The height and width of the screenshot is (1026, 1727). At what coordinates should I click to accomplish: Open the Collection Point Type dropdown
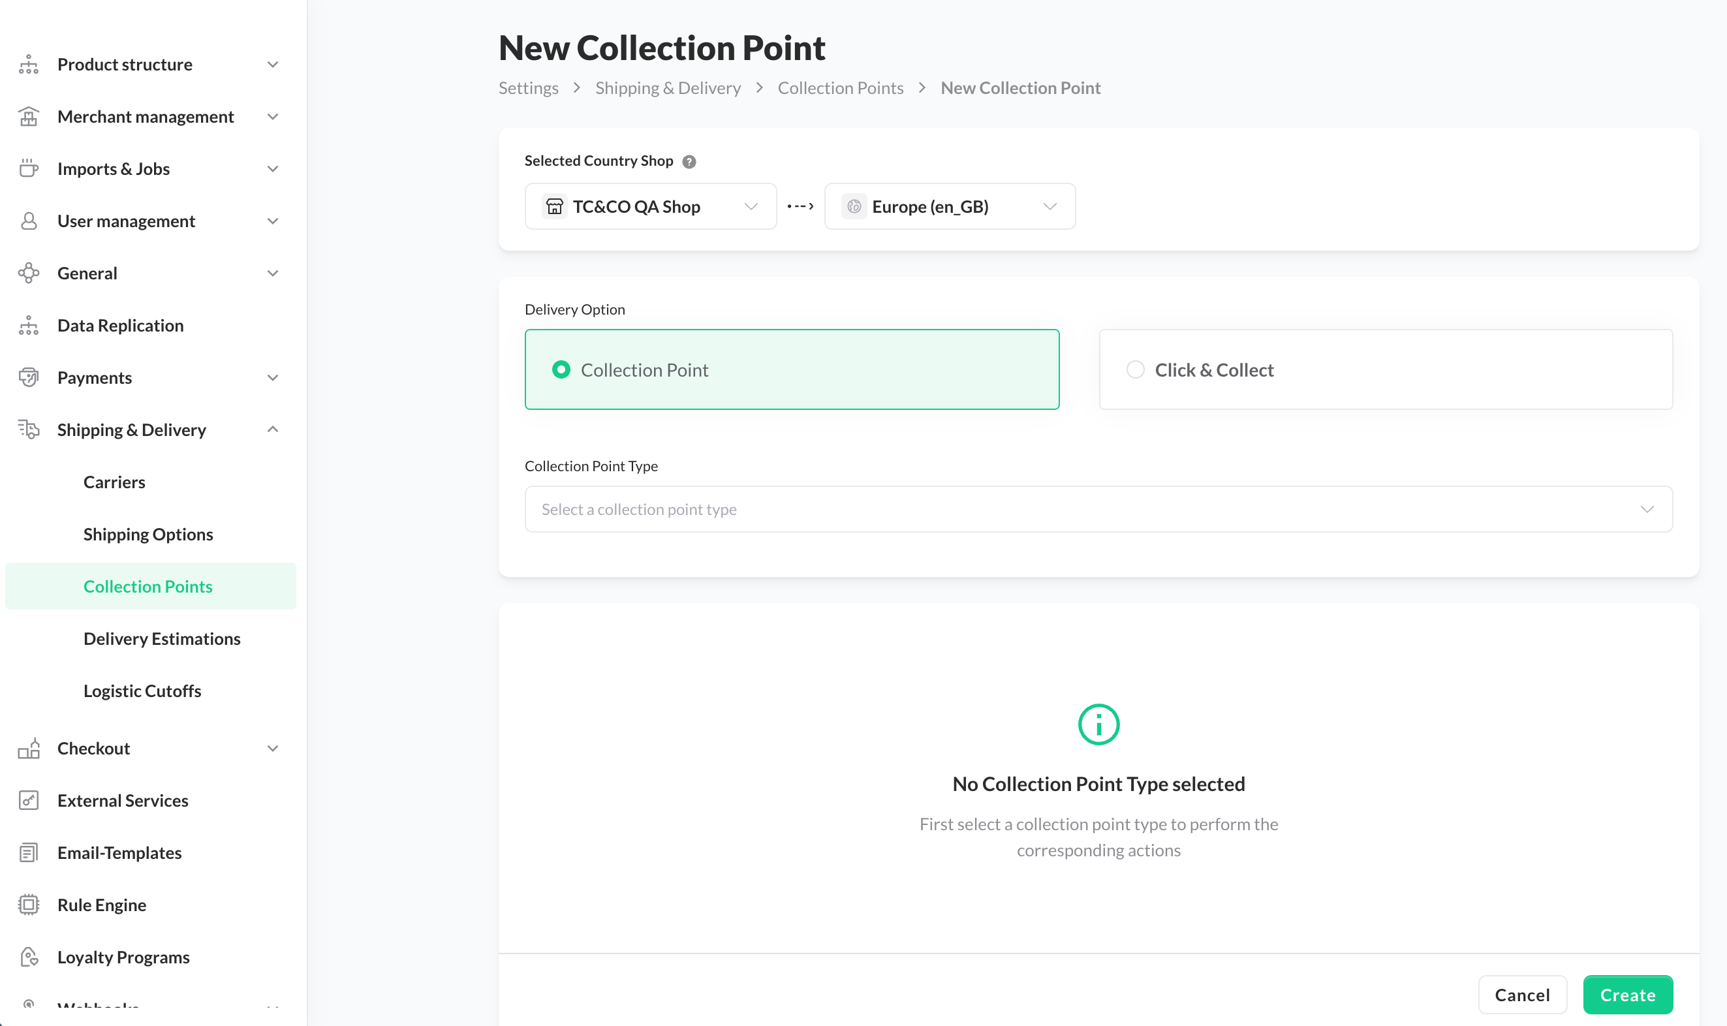click(1098, 510)
